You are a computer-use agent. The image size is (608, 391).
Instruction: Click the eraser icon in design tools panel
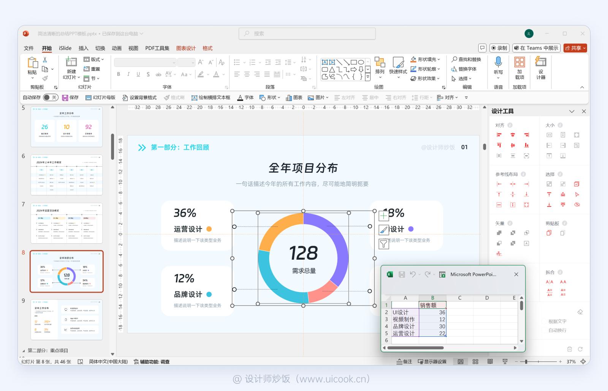(x=580, y=312)
